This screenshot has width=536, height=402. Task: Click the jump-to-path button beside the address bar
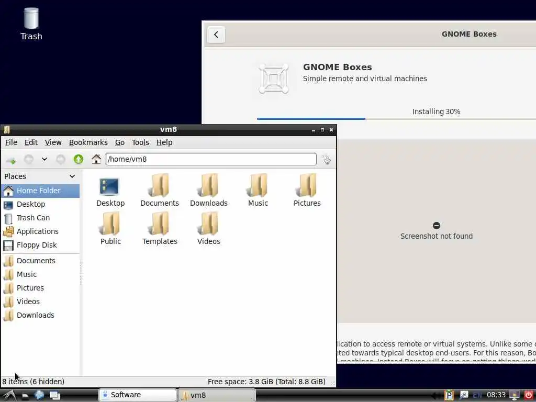327,159
